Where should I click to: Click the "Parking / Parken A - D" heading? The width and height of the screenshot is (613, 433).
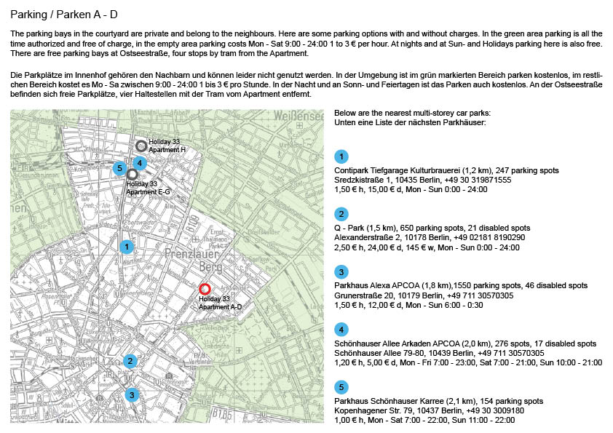(x=64, y=15)
